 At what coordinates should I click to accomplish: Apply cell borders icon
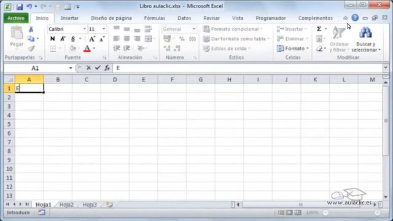coord(53,48)
